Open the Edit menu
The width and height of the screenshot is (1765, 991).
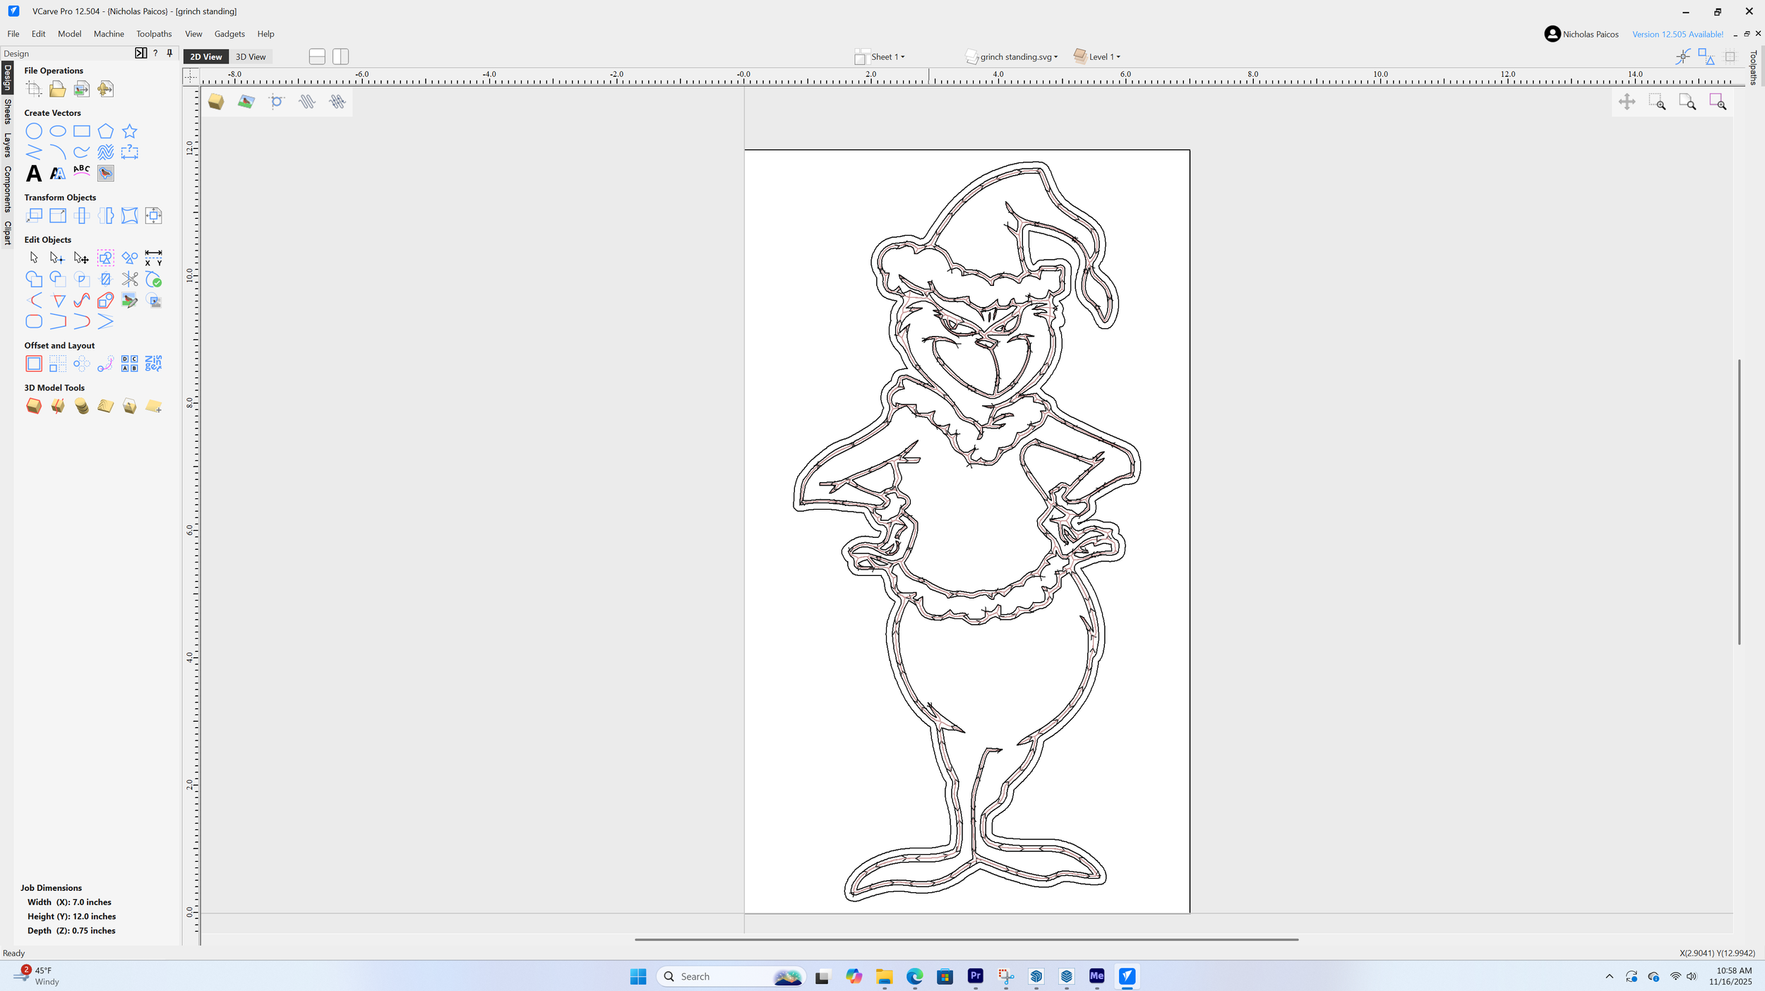[x=38, y=34]
